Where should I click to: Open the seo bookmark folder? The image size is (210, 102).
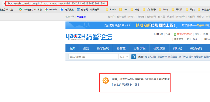pyautogui.click(x=123, y=10)
